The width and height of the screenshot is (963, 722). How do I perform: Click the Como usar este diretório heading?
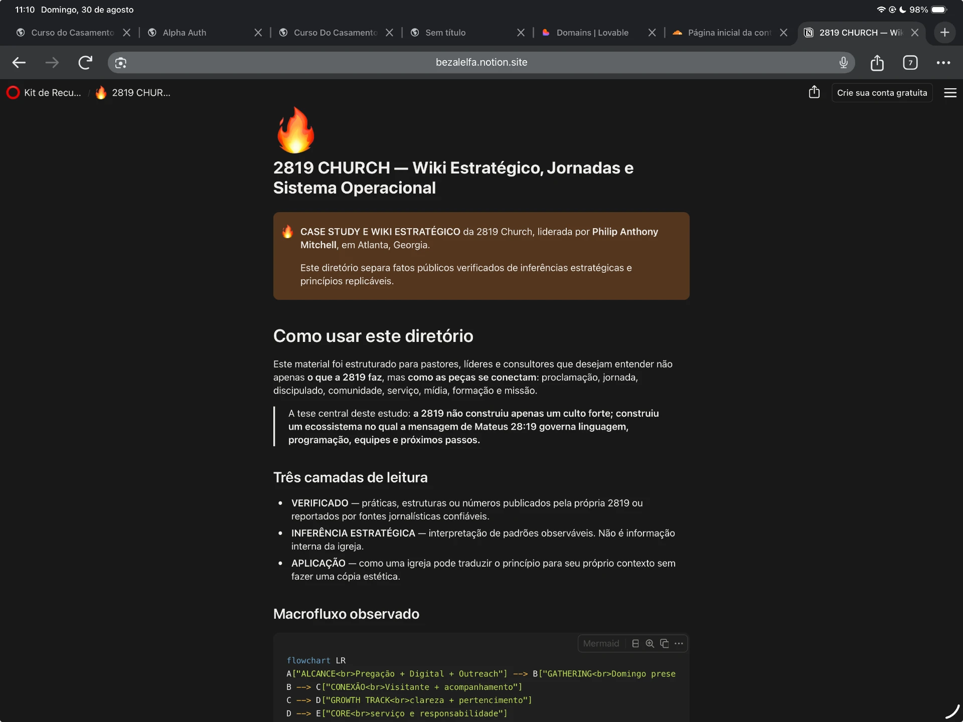pos(373,336)
